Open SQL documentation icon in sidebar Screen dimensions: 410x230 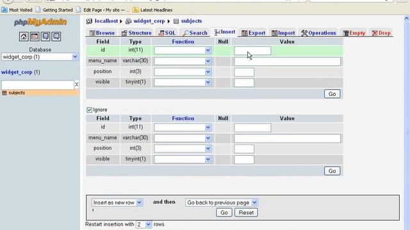click(56, 36)
